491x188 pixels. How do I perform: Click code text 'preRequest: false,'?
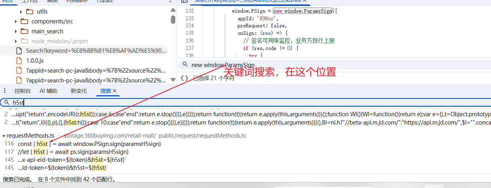coord(262,26)
